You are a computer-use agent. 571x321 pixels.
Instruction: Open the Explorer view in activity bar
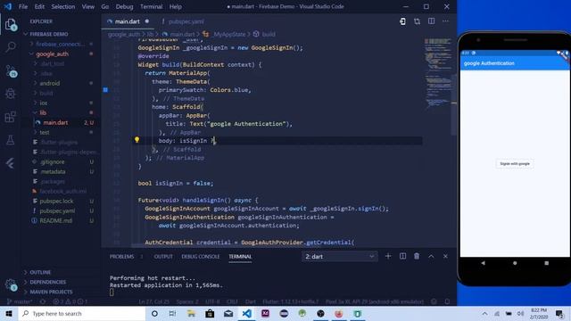point(11,25)
